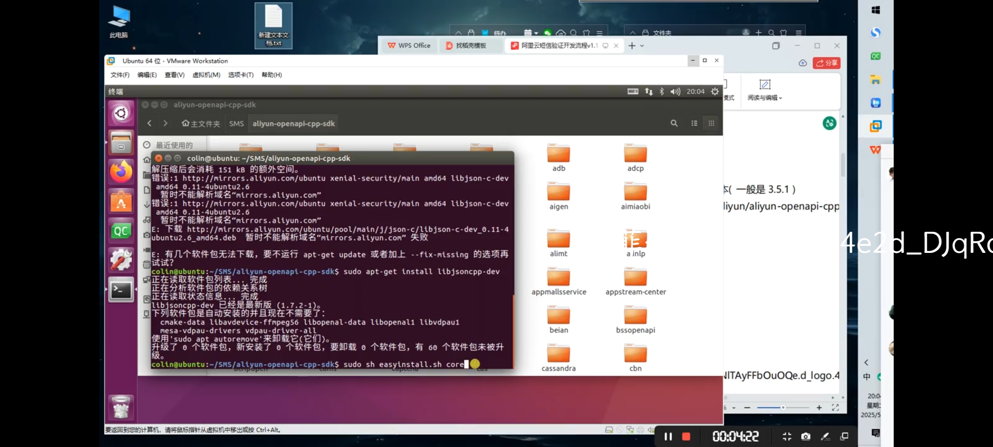The image size is (993, 447).
Task: Open the Trash icon in launcher
Action: 121,407
